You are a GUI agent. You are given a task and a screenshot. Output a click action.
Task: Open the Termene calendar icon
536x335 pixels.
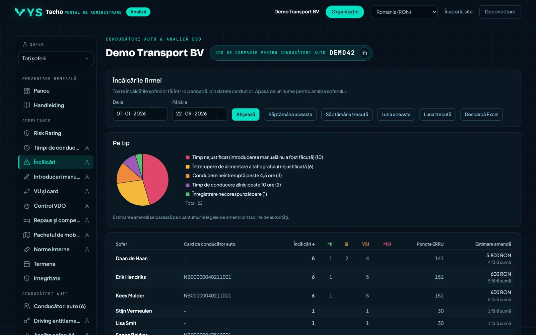point(27,264)
